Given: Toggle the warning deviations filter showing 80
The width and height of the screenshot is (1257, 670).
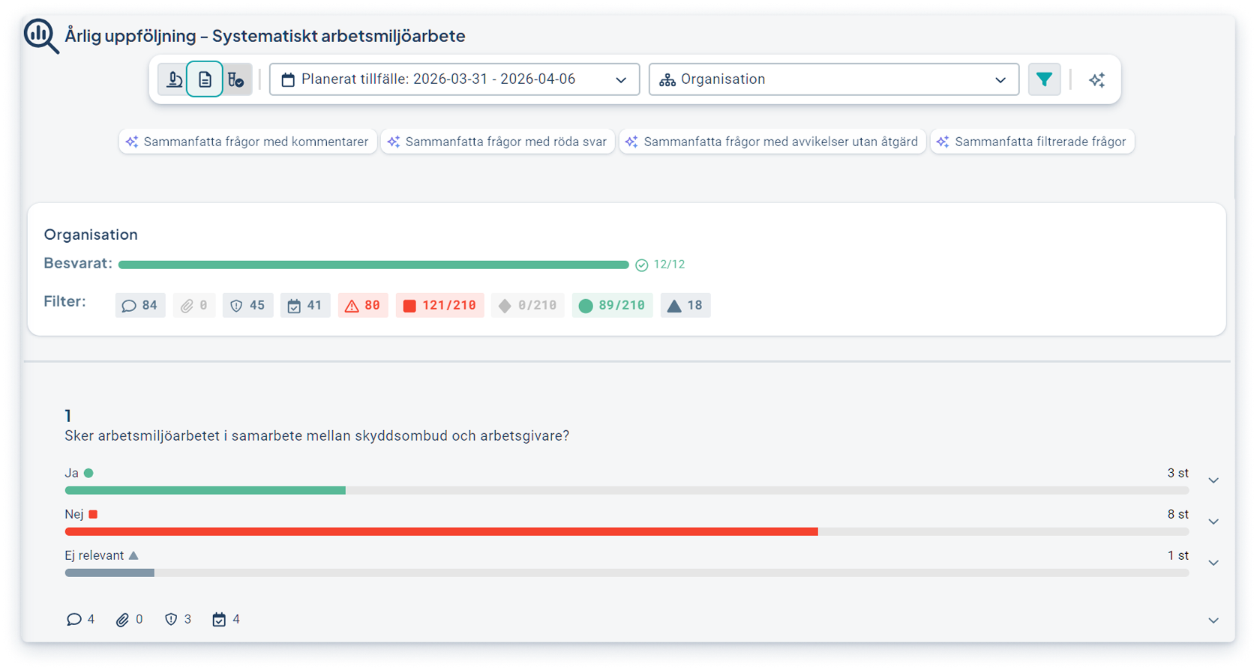Looking at the screenshot, I should [363, 305].
